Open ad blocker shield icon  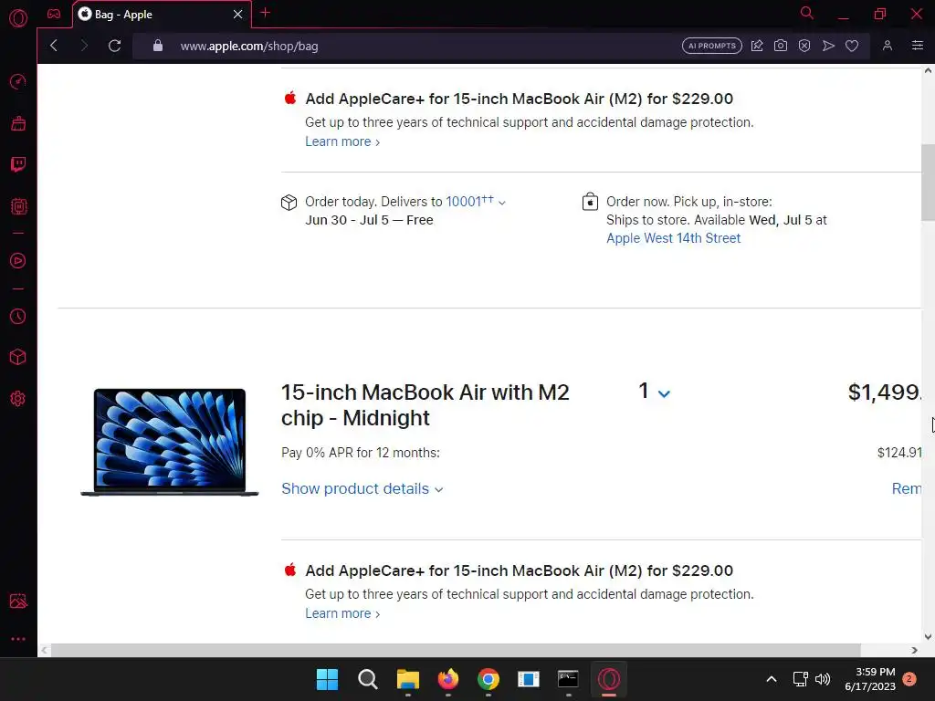click(x=804, y=46)
